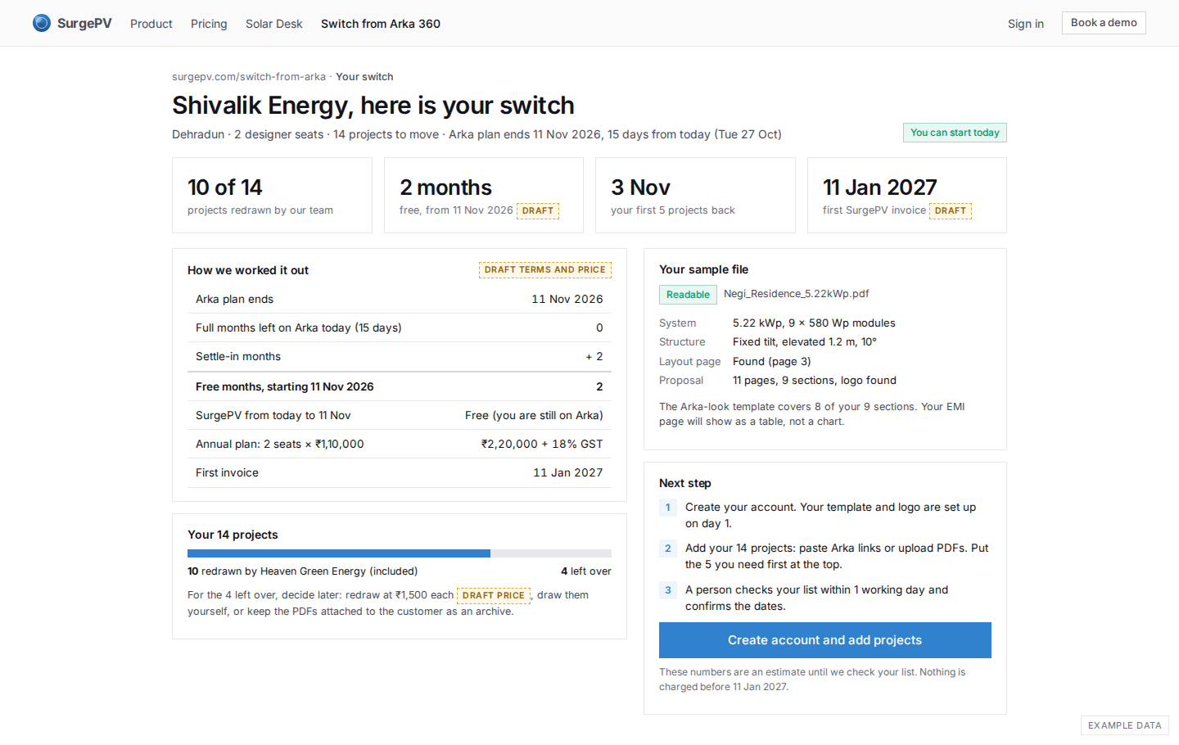
Task: Click the 'Arka plan ends' table row label
Action: [235, 300]
